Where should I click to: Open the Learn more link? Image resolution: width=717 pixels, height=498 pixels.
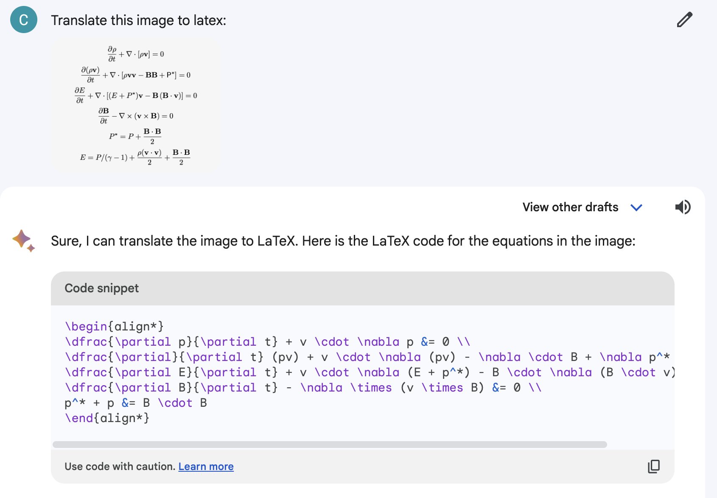[206, 467]
